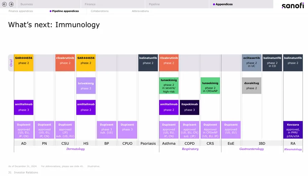Click the Kevzara approved box
The height and width of the screenshot is (176, 308).
click(293, 130)
